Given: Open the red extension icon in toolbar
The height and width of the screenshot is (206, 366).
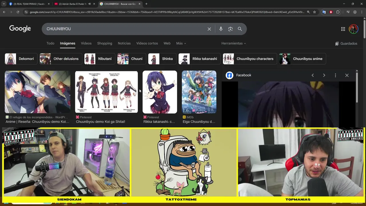Looking at the screenshot, I should (x=331, y=12).
